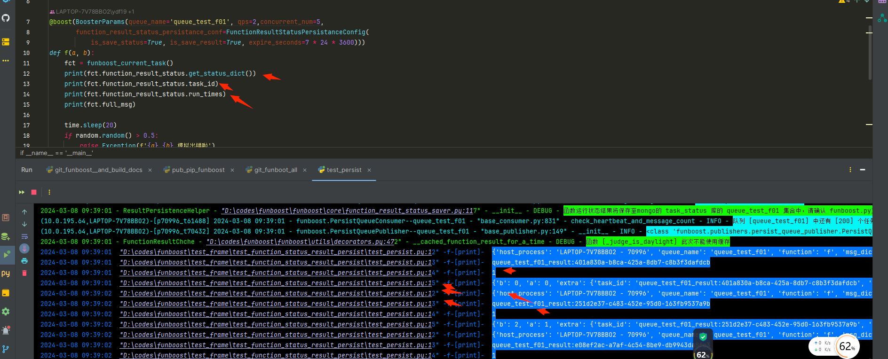Hide the Run panel with minimize dash

click(863, 170)
